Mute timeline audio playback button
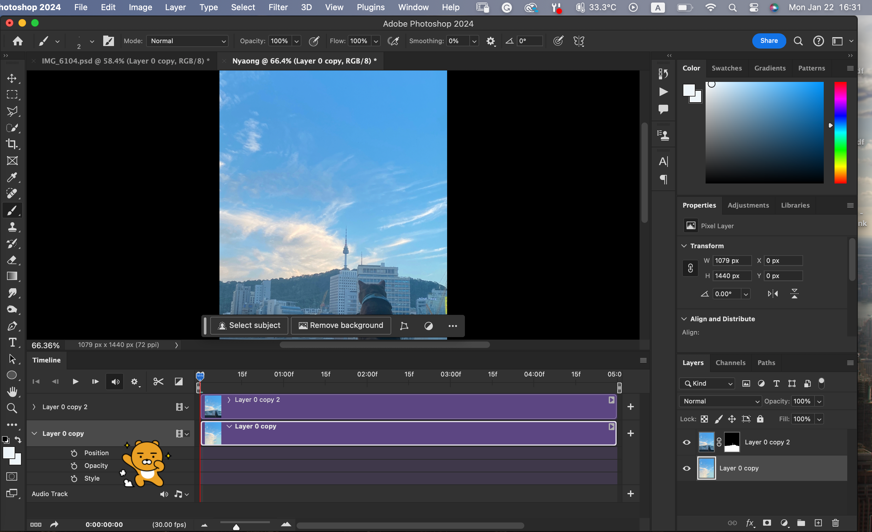This screenshot has height=532, width=872. click(x=115, y=382)
